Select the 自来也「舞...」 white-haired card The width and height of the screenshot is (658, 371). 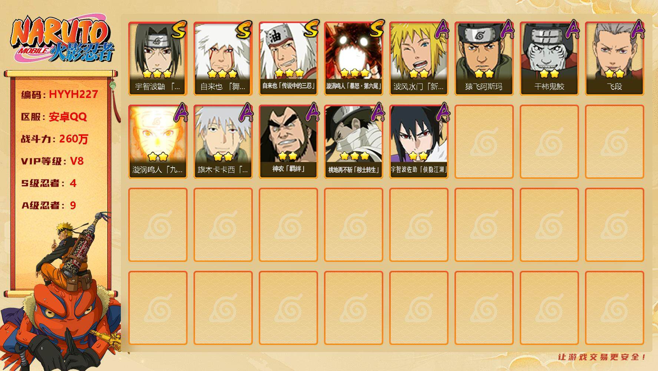(x=223, y=59)
